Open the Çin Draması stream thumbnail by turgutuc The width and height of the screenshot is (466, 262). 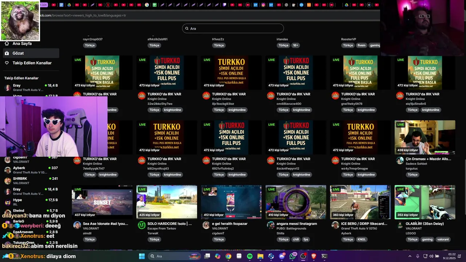425,137
